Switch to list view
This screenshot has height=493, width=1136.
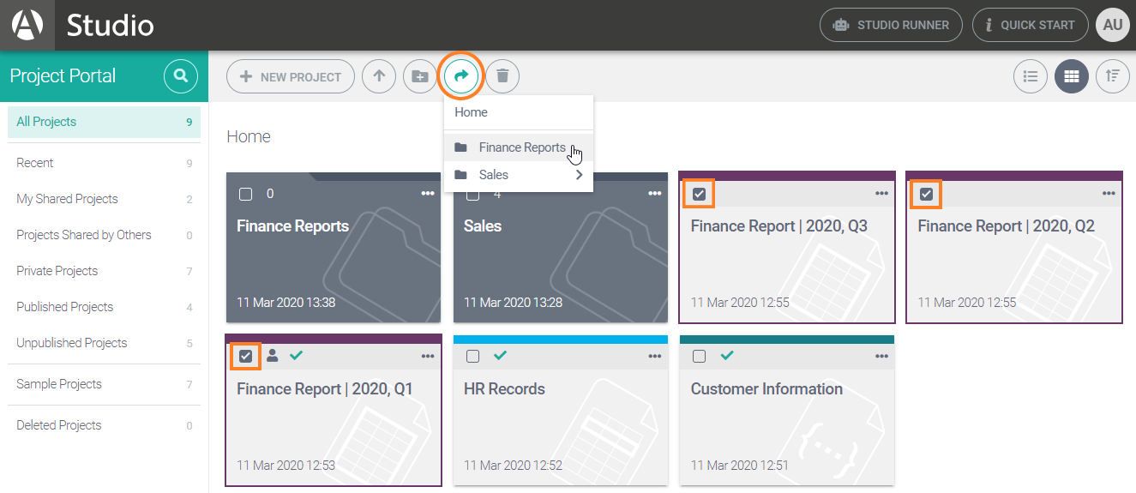(1031, 76)
